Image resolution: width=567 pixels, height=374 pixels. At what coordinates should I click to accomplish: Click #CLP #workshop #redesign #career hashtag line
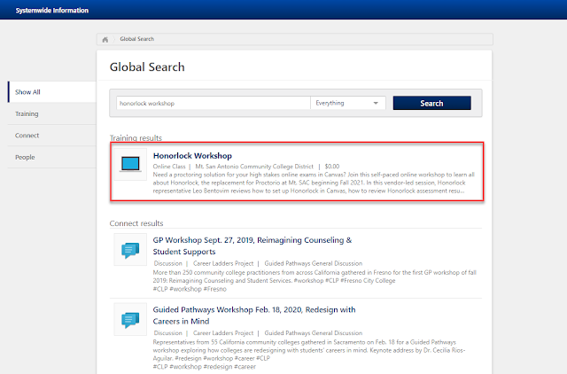pos(205,366)
